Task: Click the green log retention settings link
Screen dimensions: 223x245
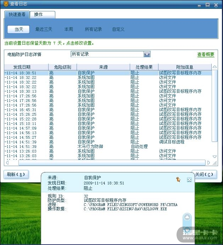Action: [49, 43]
